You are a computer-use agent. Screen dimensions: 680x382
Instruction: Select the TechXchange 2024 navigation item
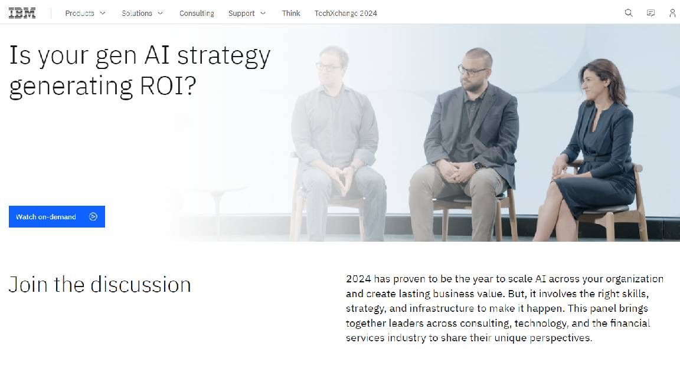click(x=345, y=12)
